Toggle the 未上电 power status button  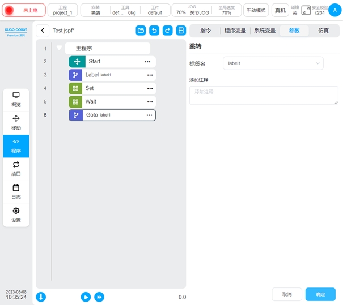[24, 10]
